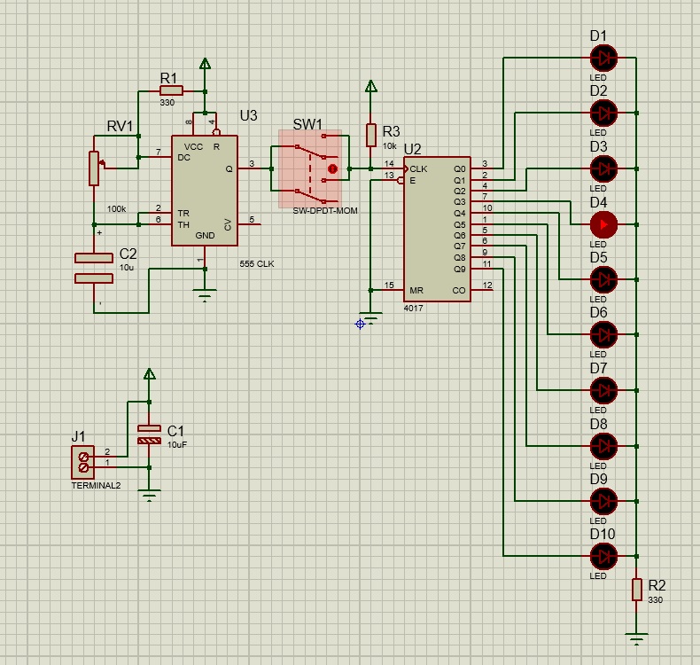Select LED D8 component
Image resolution: width=700 pixels, height=665 pixels.
pyautogui.click(x=603, y=446)
